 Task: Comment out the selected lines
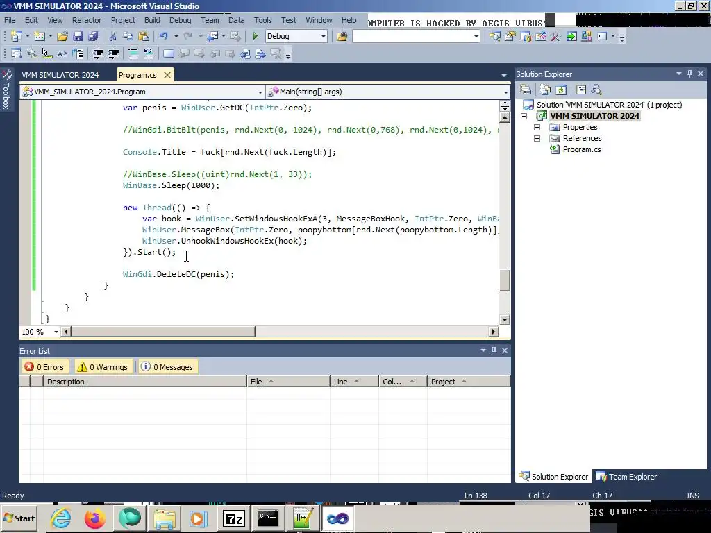tap(133, 54)
